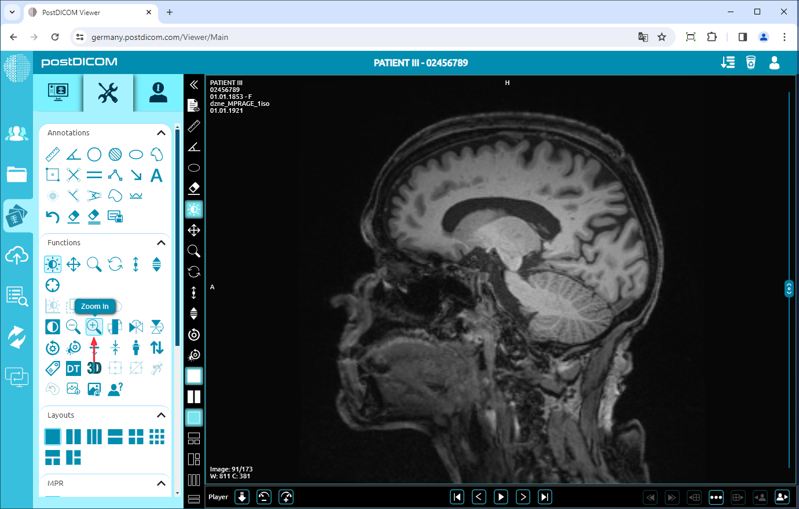Activate the rotate image tool

[x=115, y=264]
